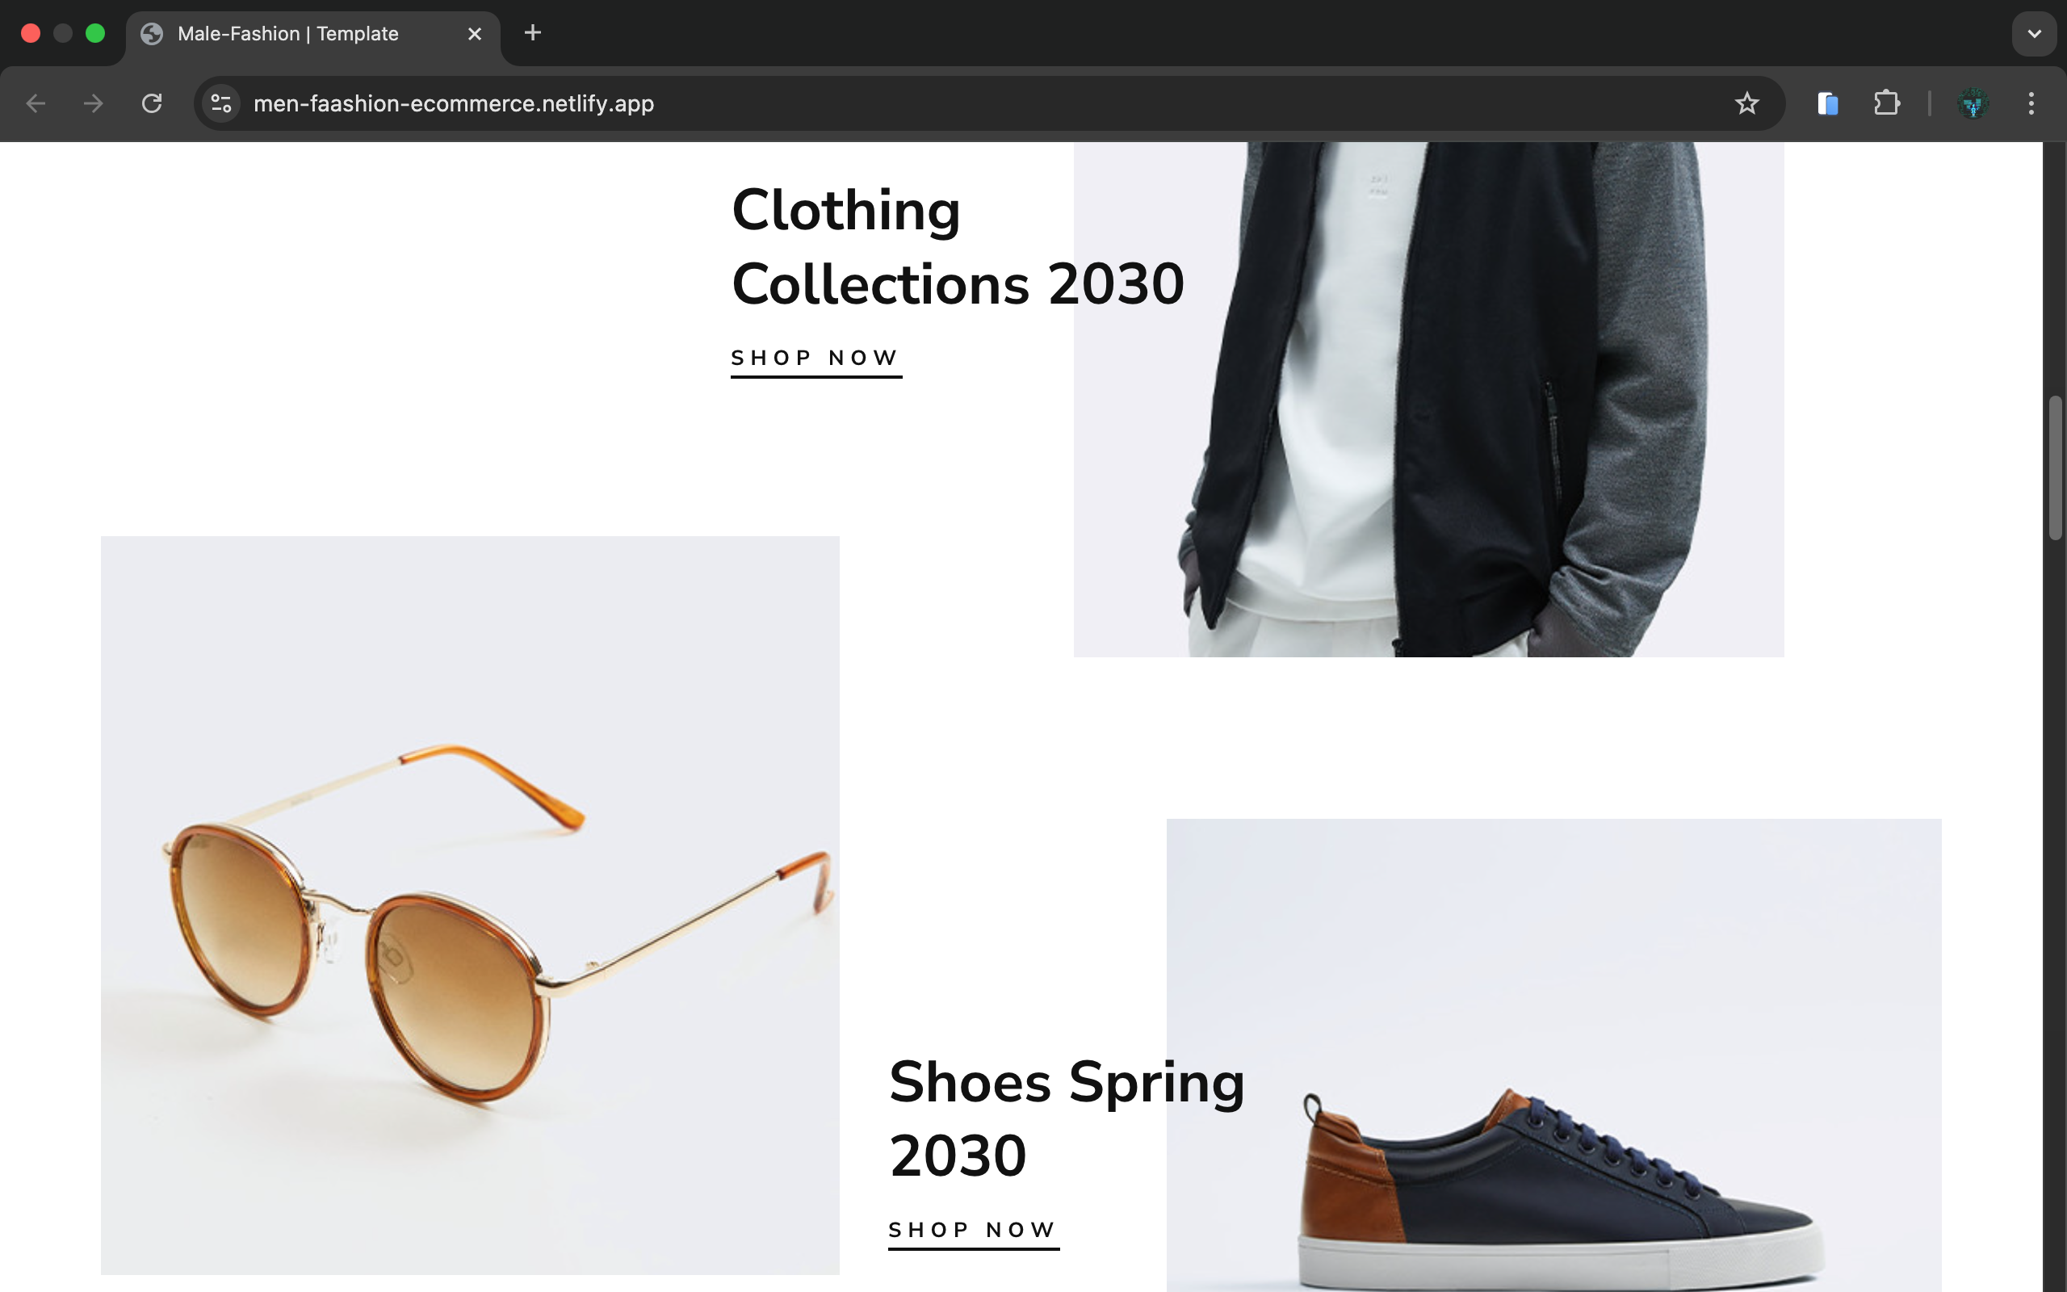This screenshot has width=2067, height=1292.
Task: Open a new browser tab
Action: tap(532, 32)
